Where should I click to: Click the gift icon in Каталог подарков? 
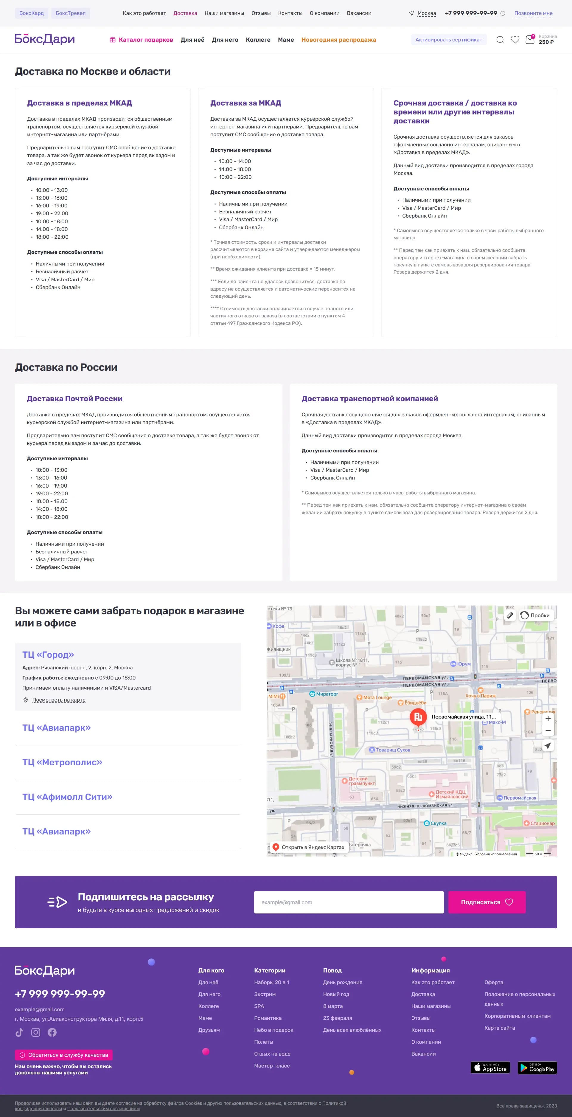pos(113,40)
